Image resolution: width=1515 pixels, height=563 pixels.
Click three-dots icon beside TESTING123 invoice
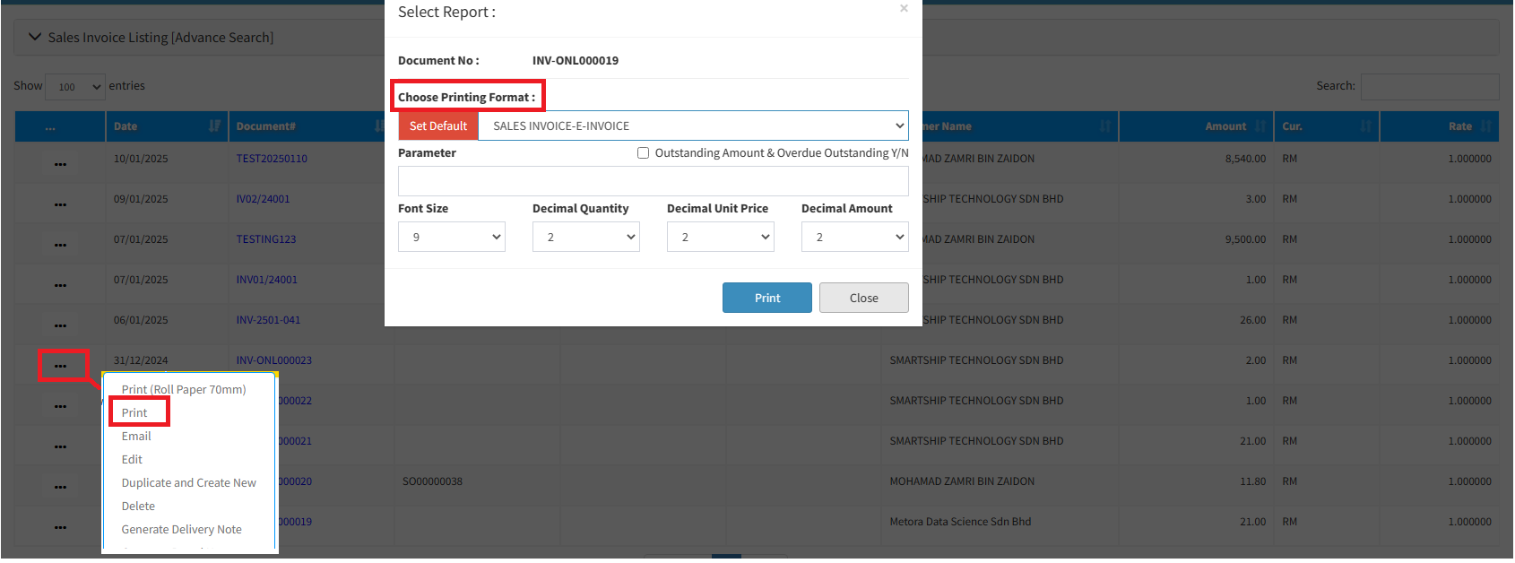60,246
